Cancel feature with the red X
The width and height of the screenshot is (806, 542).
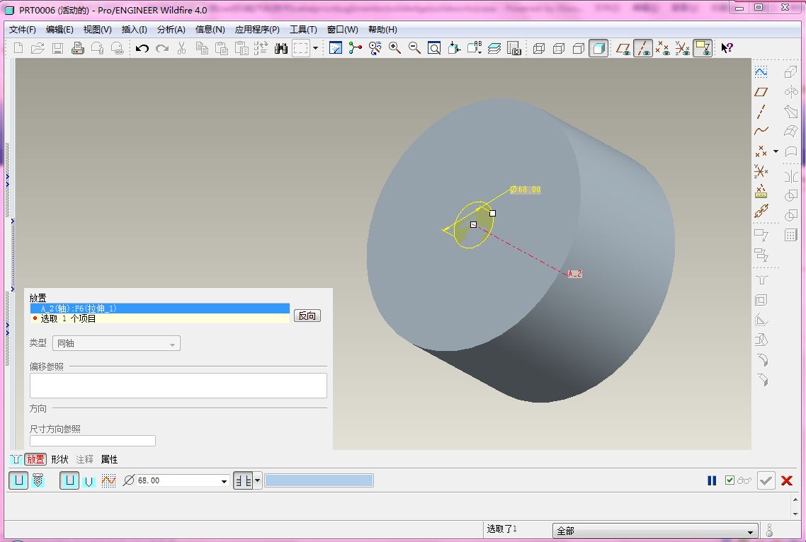click(x=786, y=481)
